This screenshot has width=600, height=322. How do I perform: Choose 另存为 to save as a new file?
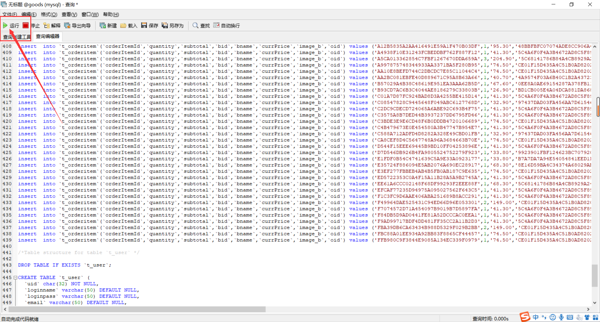coord(172,26)
